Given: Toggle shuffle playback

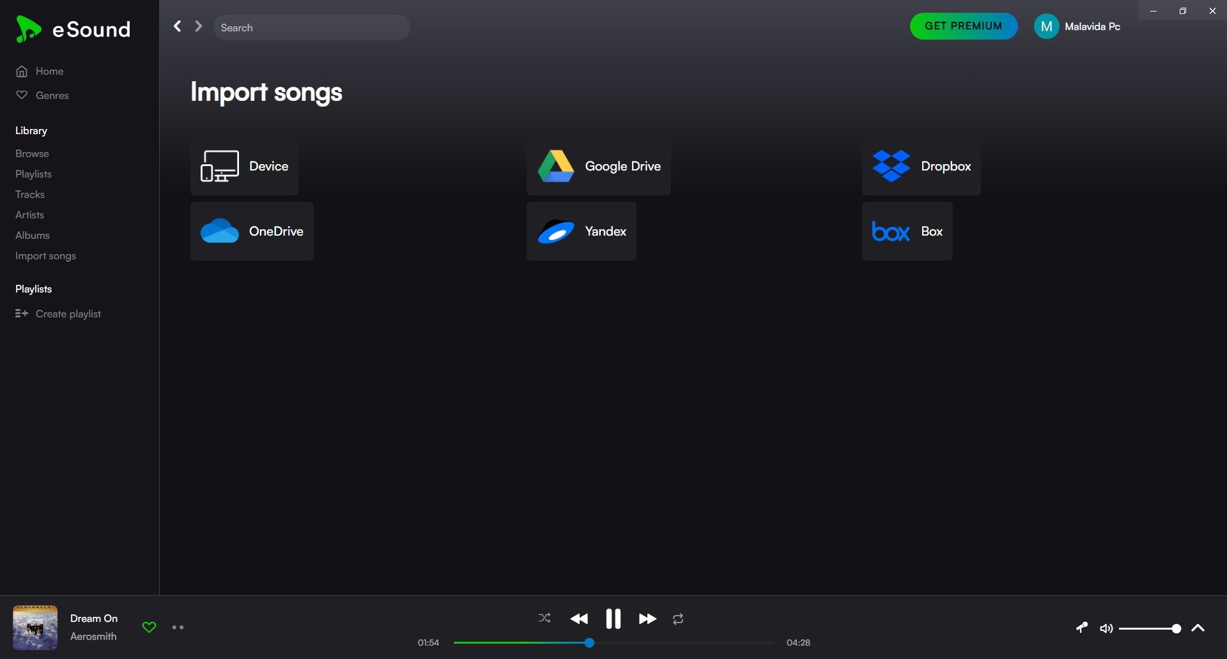Looking at the screenshot, I should point(544,617).
